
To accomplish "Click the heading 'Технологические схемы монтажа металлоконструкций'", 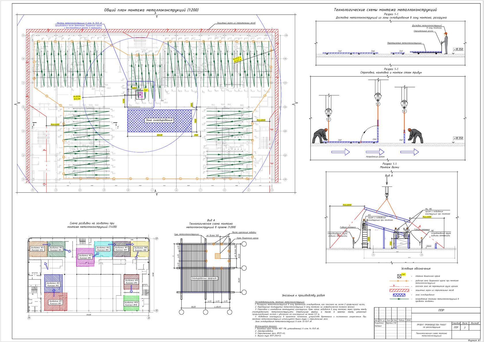I will (385, 10).
